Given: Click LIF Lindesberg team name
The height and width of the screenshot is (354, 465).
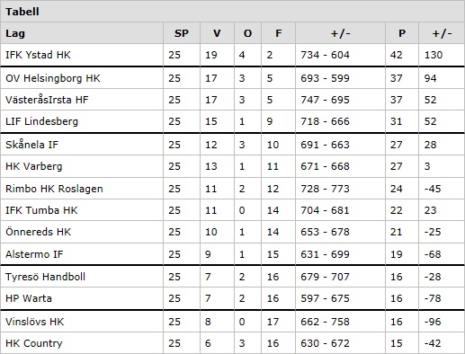Looking at the screenshot, I should (41, 121).
